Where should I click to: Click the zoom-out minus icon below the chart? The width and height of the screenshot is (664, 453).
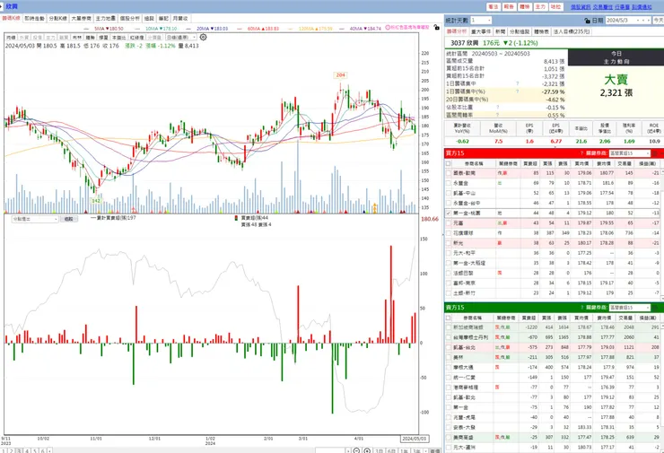coord(356,451)
